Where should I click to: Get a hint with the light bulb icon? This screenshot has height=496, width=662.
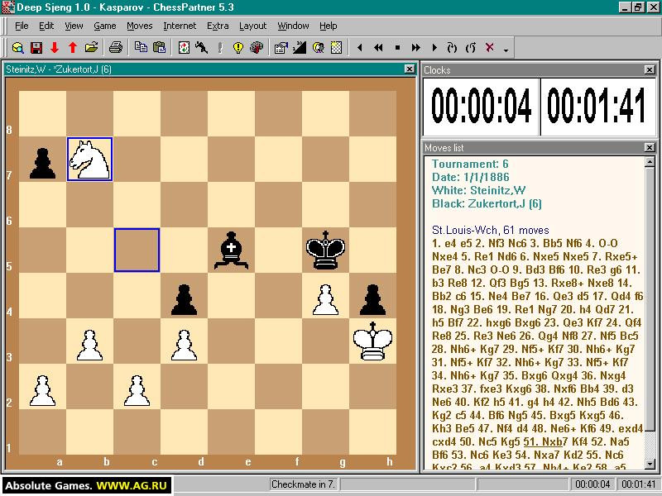238,48
